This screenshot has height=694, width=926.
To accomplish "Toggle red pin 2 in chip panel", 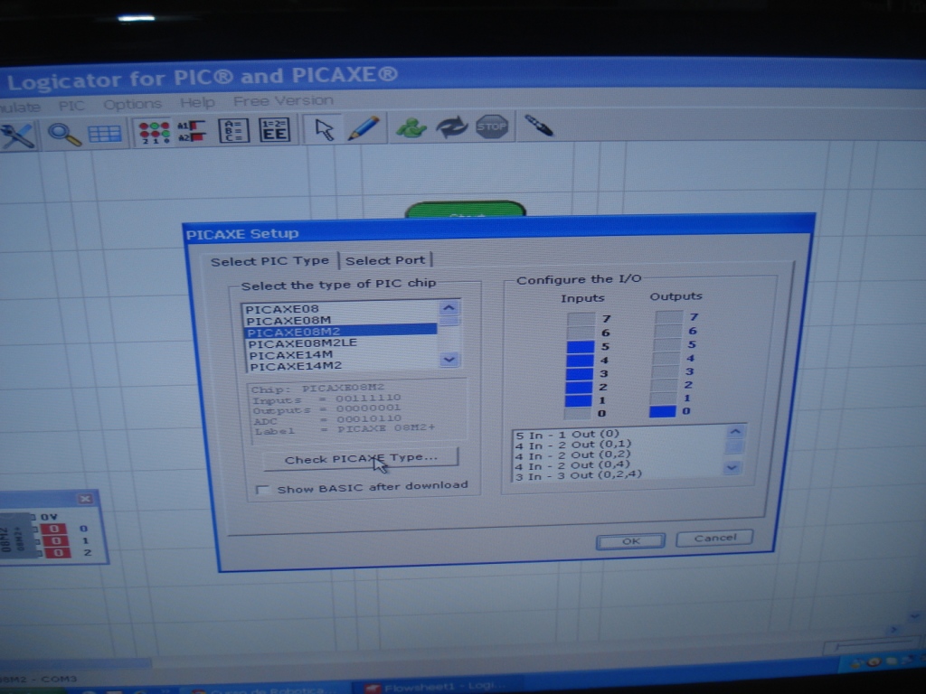I will (x=57, y=552).
